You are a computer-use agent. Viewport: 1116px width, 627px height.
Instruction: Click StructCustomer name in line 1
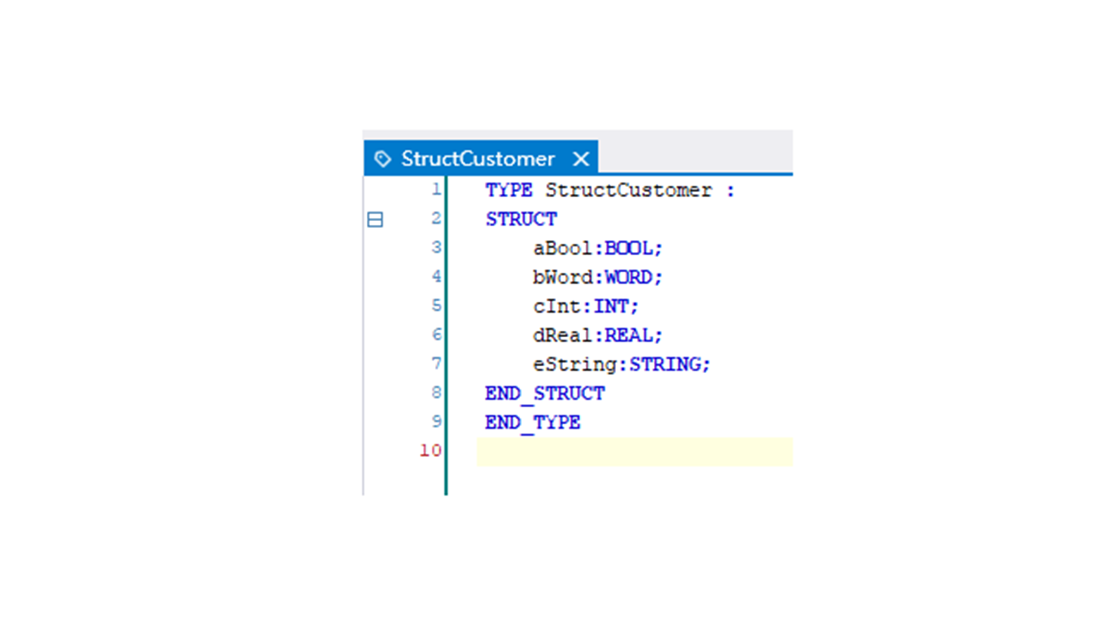628,190
